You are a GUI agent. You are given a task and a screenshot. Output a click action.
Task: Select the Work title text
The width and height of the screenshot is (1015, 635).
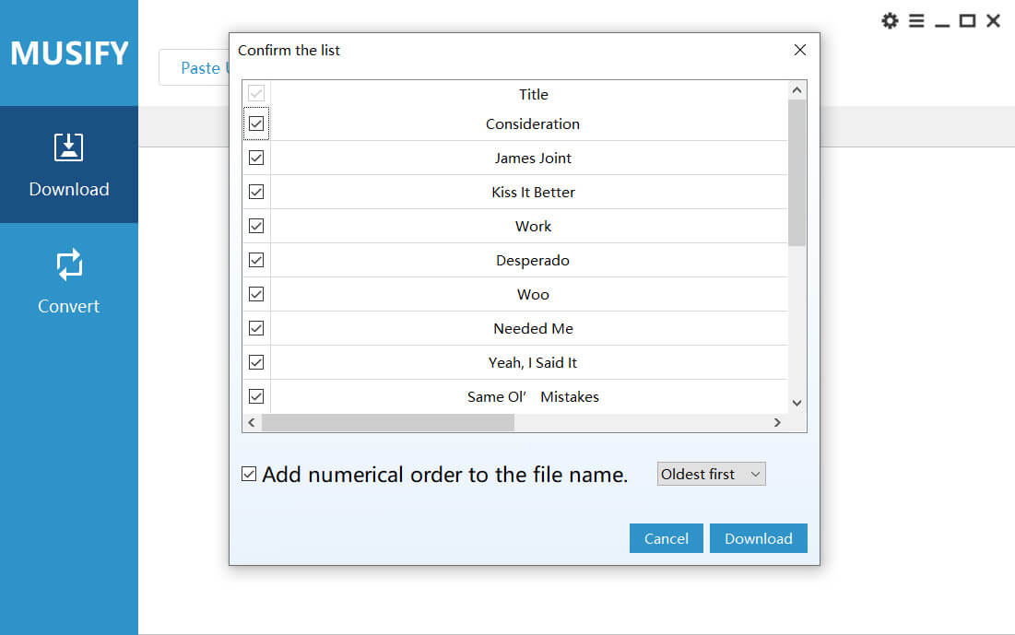click(x=533, y=226)
